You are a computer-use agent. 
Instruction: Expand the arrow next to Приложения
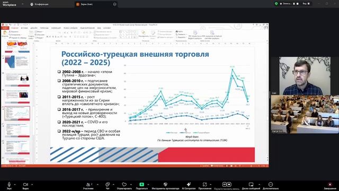tap(211, 185)
